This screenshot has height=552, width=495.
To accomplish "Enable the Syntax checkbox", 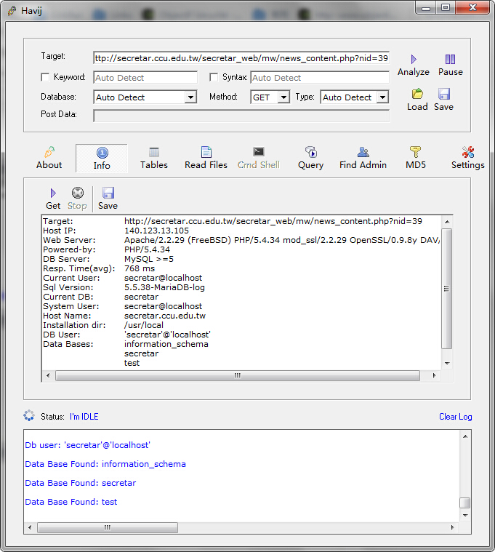I will pyautogui.click(x=214, y=77).
